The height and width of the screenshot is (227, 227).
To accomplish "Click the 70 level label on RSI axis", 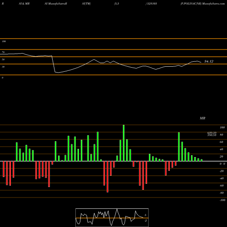I will tap(3, 52).
